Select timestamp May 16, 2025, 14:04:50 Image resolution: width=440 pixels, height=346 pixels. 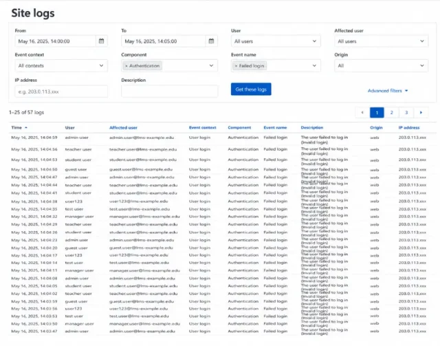click(x=34, y=169)
